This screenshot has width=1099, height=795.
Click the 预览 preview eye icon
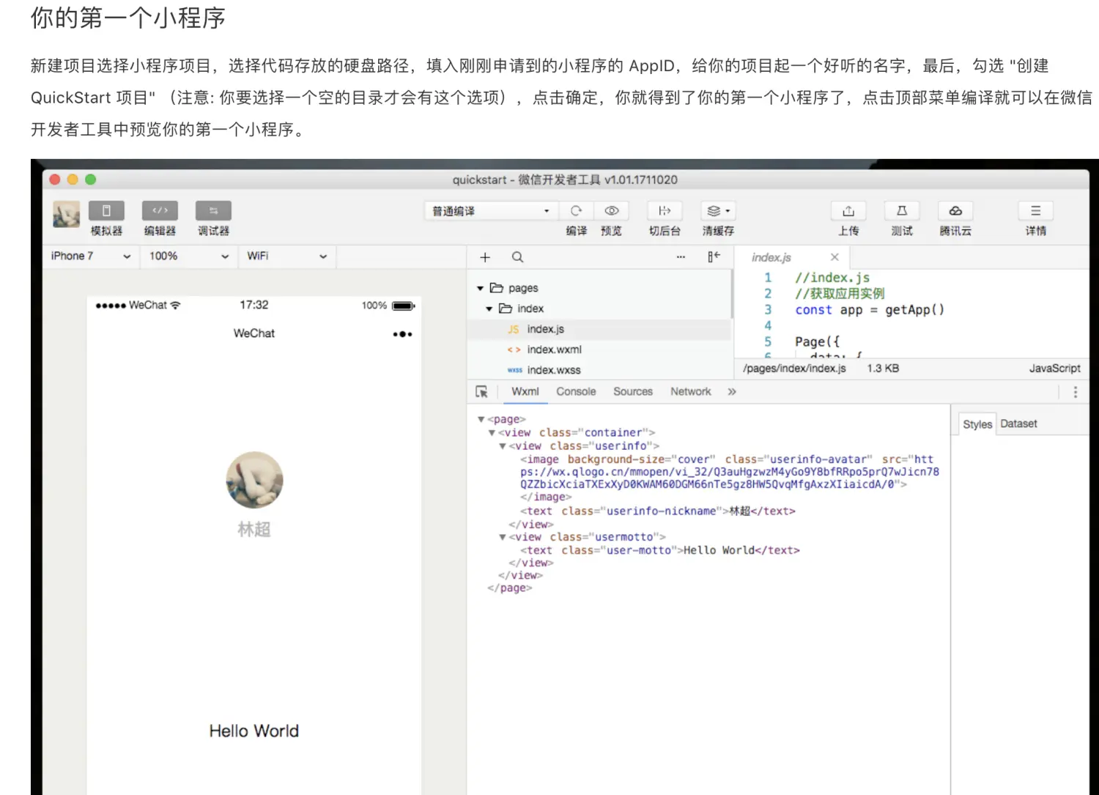pos(611,211)
